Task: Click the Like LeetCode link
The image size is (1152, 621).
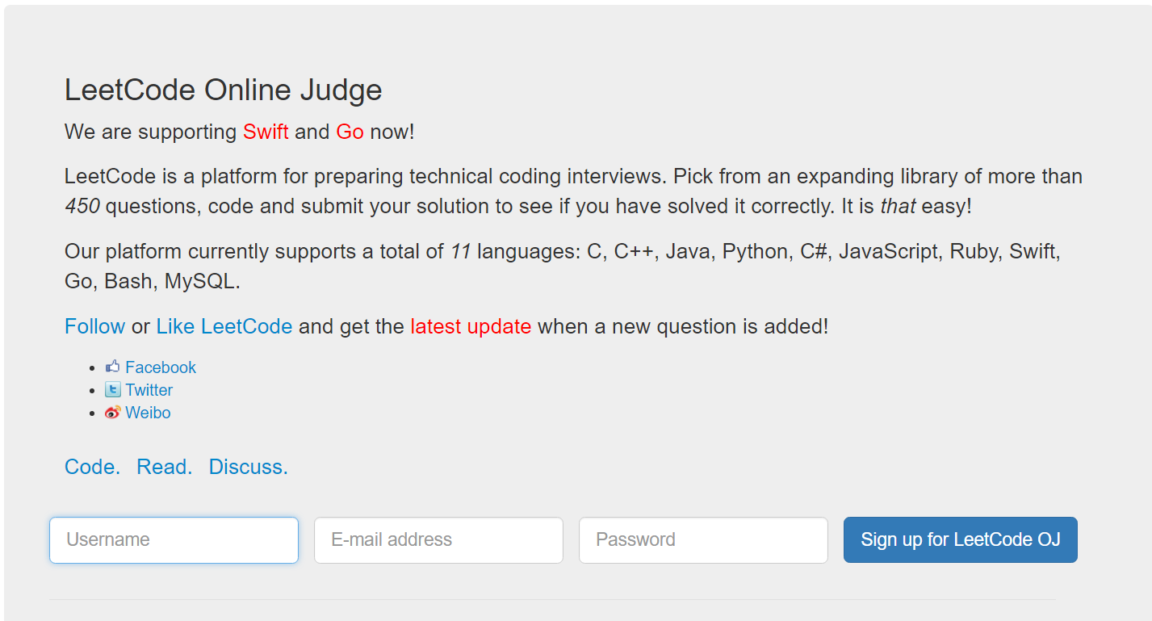Action: tap(224, 326)
